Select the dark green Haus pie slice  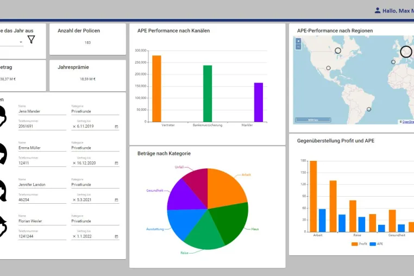click(231, 221)
